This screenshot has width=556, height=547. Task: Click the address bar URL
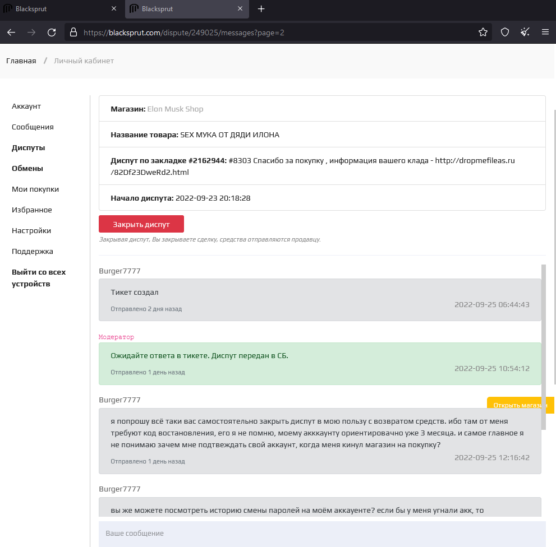click(184, 33)
